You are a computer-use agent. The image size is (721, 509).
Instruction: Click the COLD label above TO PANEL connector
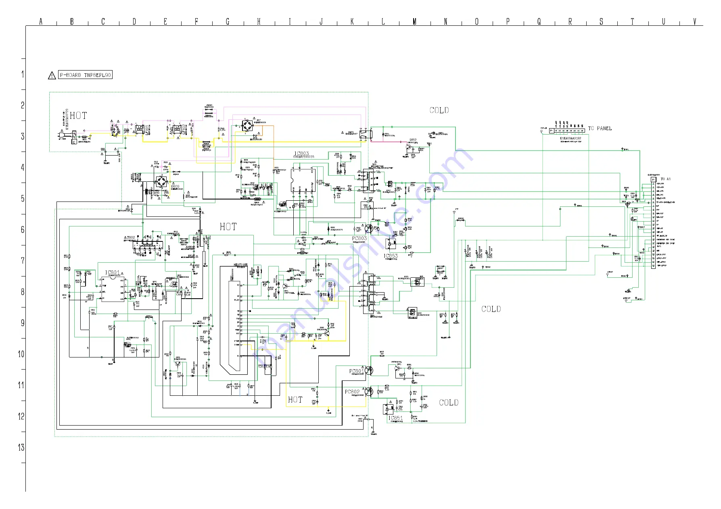click(x=439, y=110)
